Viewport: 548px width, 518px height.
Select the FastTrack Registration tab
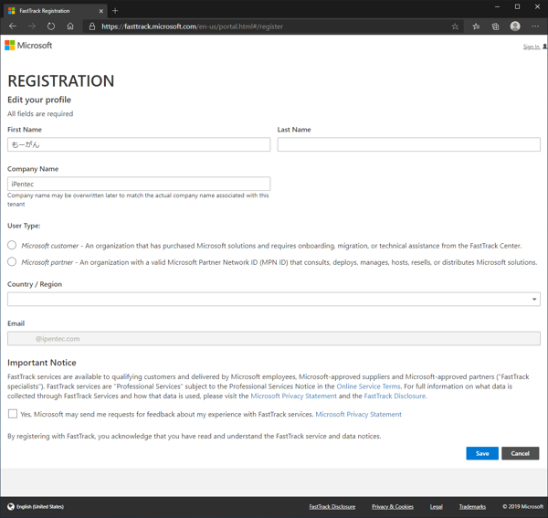pos(56,11)
